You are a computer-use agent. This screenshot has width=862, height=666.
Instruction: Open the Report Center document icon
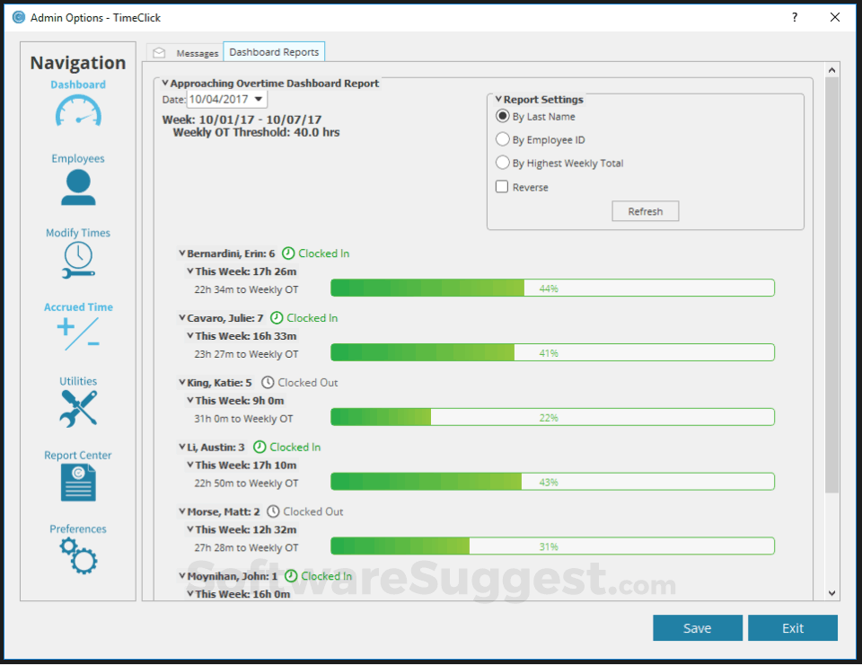(x=77, y=482)
